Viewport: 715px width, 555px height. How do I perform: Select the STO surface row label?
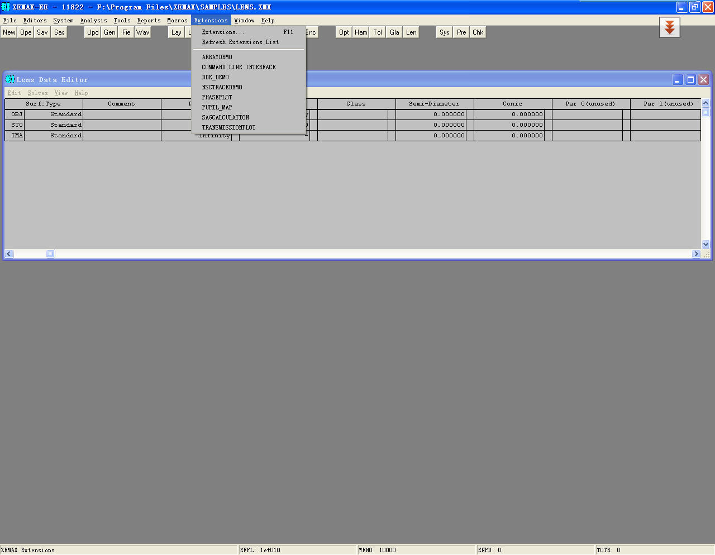15,125
